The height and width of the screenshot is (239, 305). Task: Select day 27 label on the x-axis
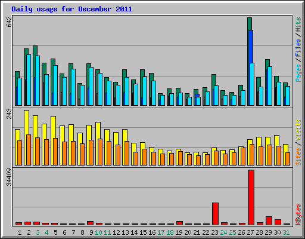click(250, 232)
